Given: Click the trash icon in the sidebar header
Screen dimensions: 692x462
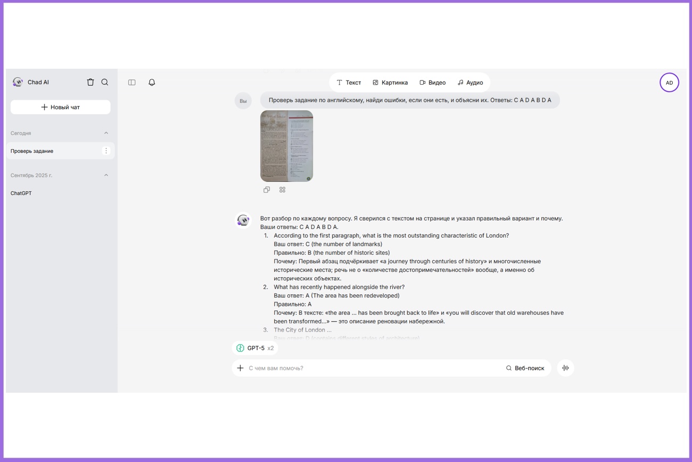Looking at the screenshot, I should point(90,82).
